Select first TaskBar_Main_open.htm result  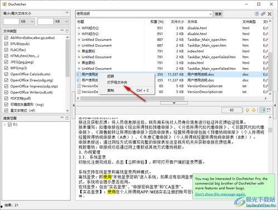coord(173,40)
